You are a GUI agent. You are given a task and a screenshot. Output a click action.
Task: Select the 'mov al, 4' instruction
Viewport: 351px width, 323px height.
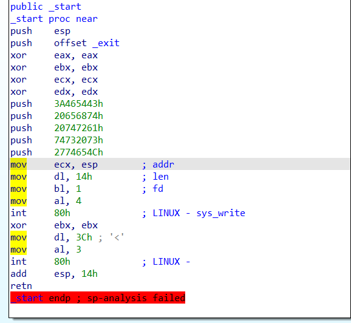46,201
